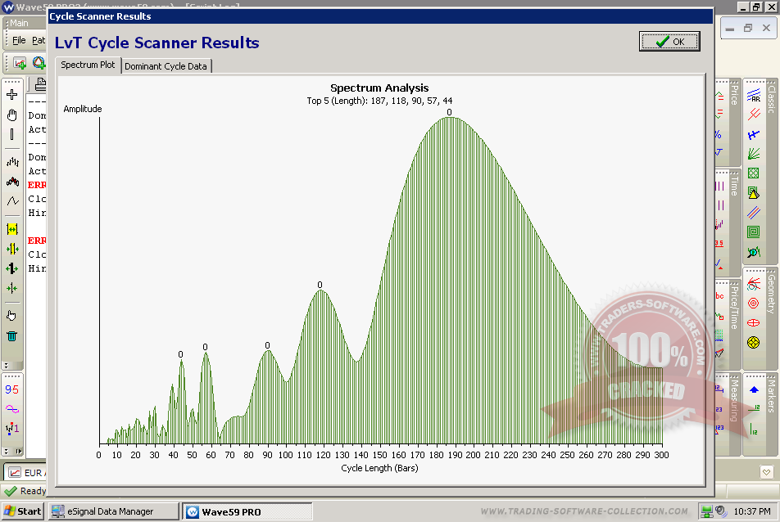Click the green crosshatched square tool

[754, 173]
